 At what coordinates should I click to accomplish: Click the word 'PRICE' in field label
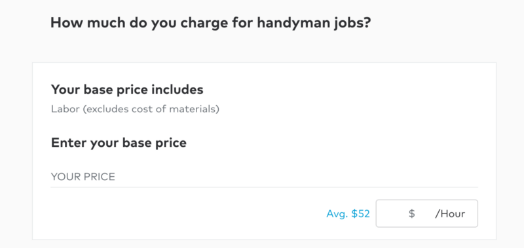[x=99, y=177]
